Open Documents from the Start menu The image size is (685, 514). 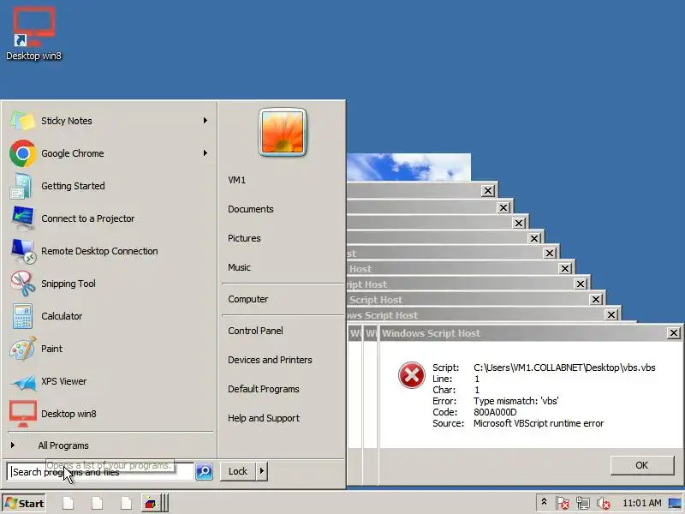coord(251,209)
